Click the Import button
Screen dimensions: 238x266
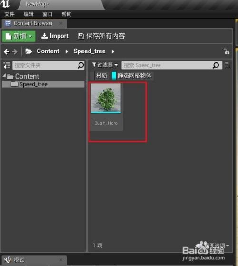(55, 36)
